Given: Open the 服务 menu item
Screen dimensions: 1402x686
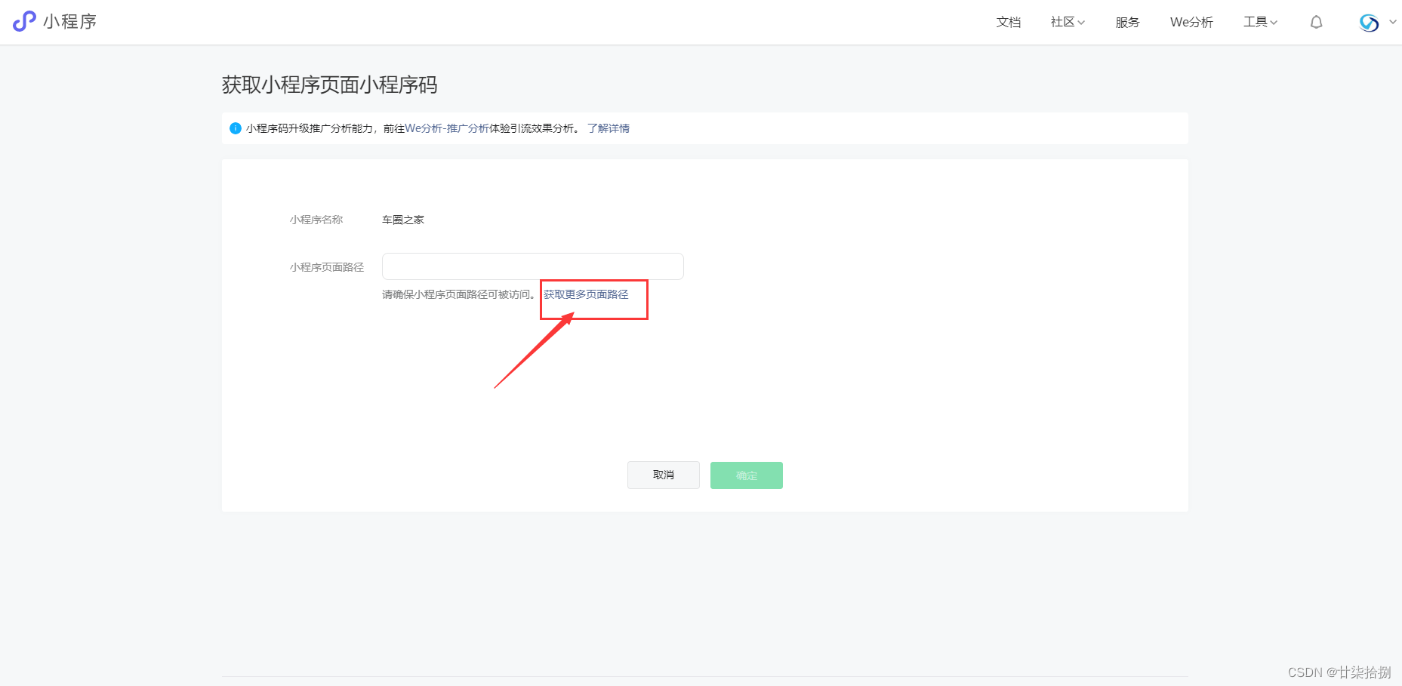Looking at the screenshot, I should click(x=1127, y=22).
